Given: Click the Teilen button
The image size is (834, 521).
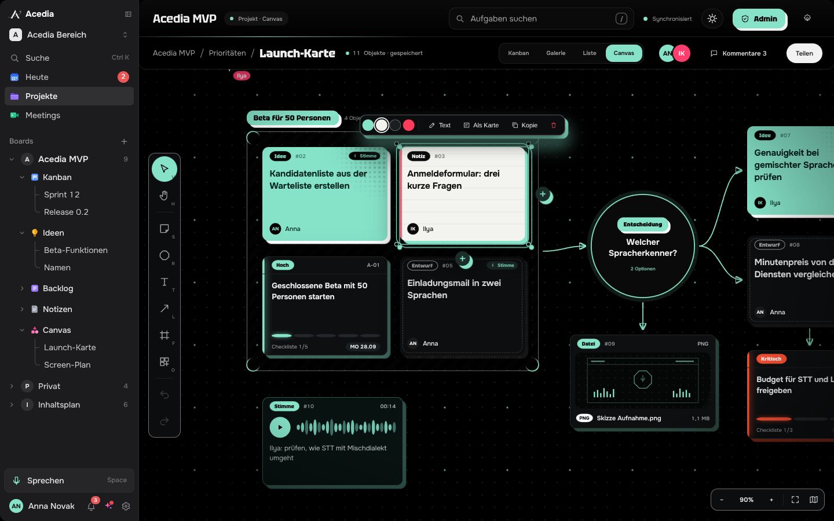Looking at the screenshot, I should coord(804,53).
